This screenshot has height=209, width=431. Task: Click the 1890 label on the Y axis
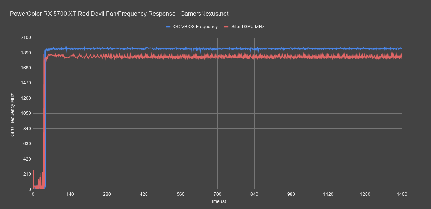click(x=26, y=53)
